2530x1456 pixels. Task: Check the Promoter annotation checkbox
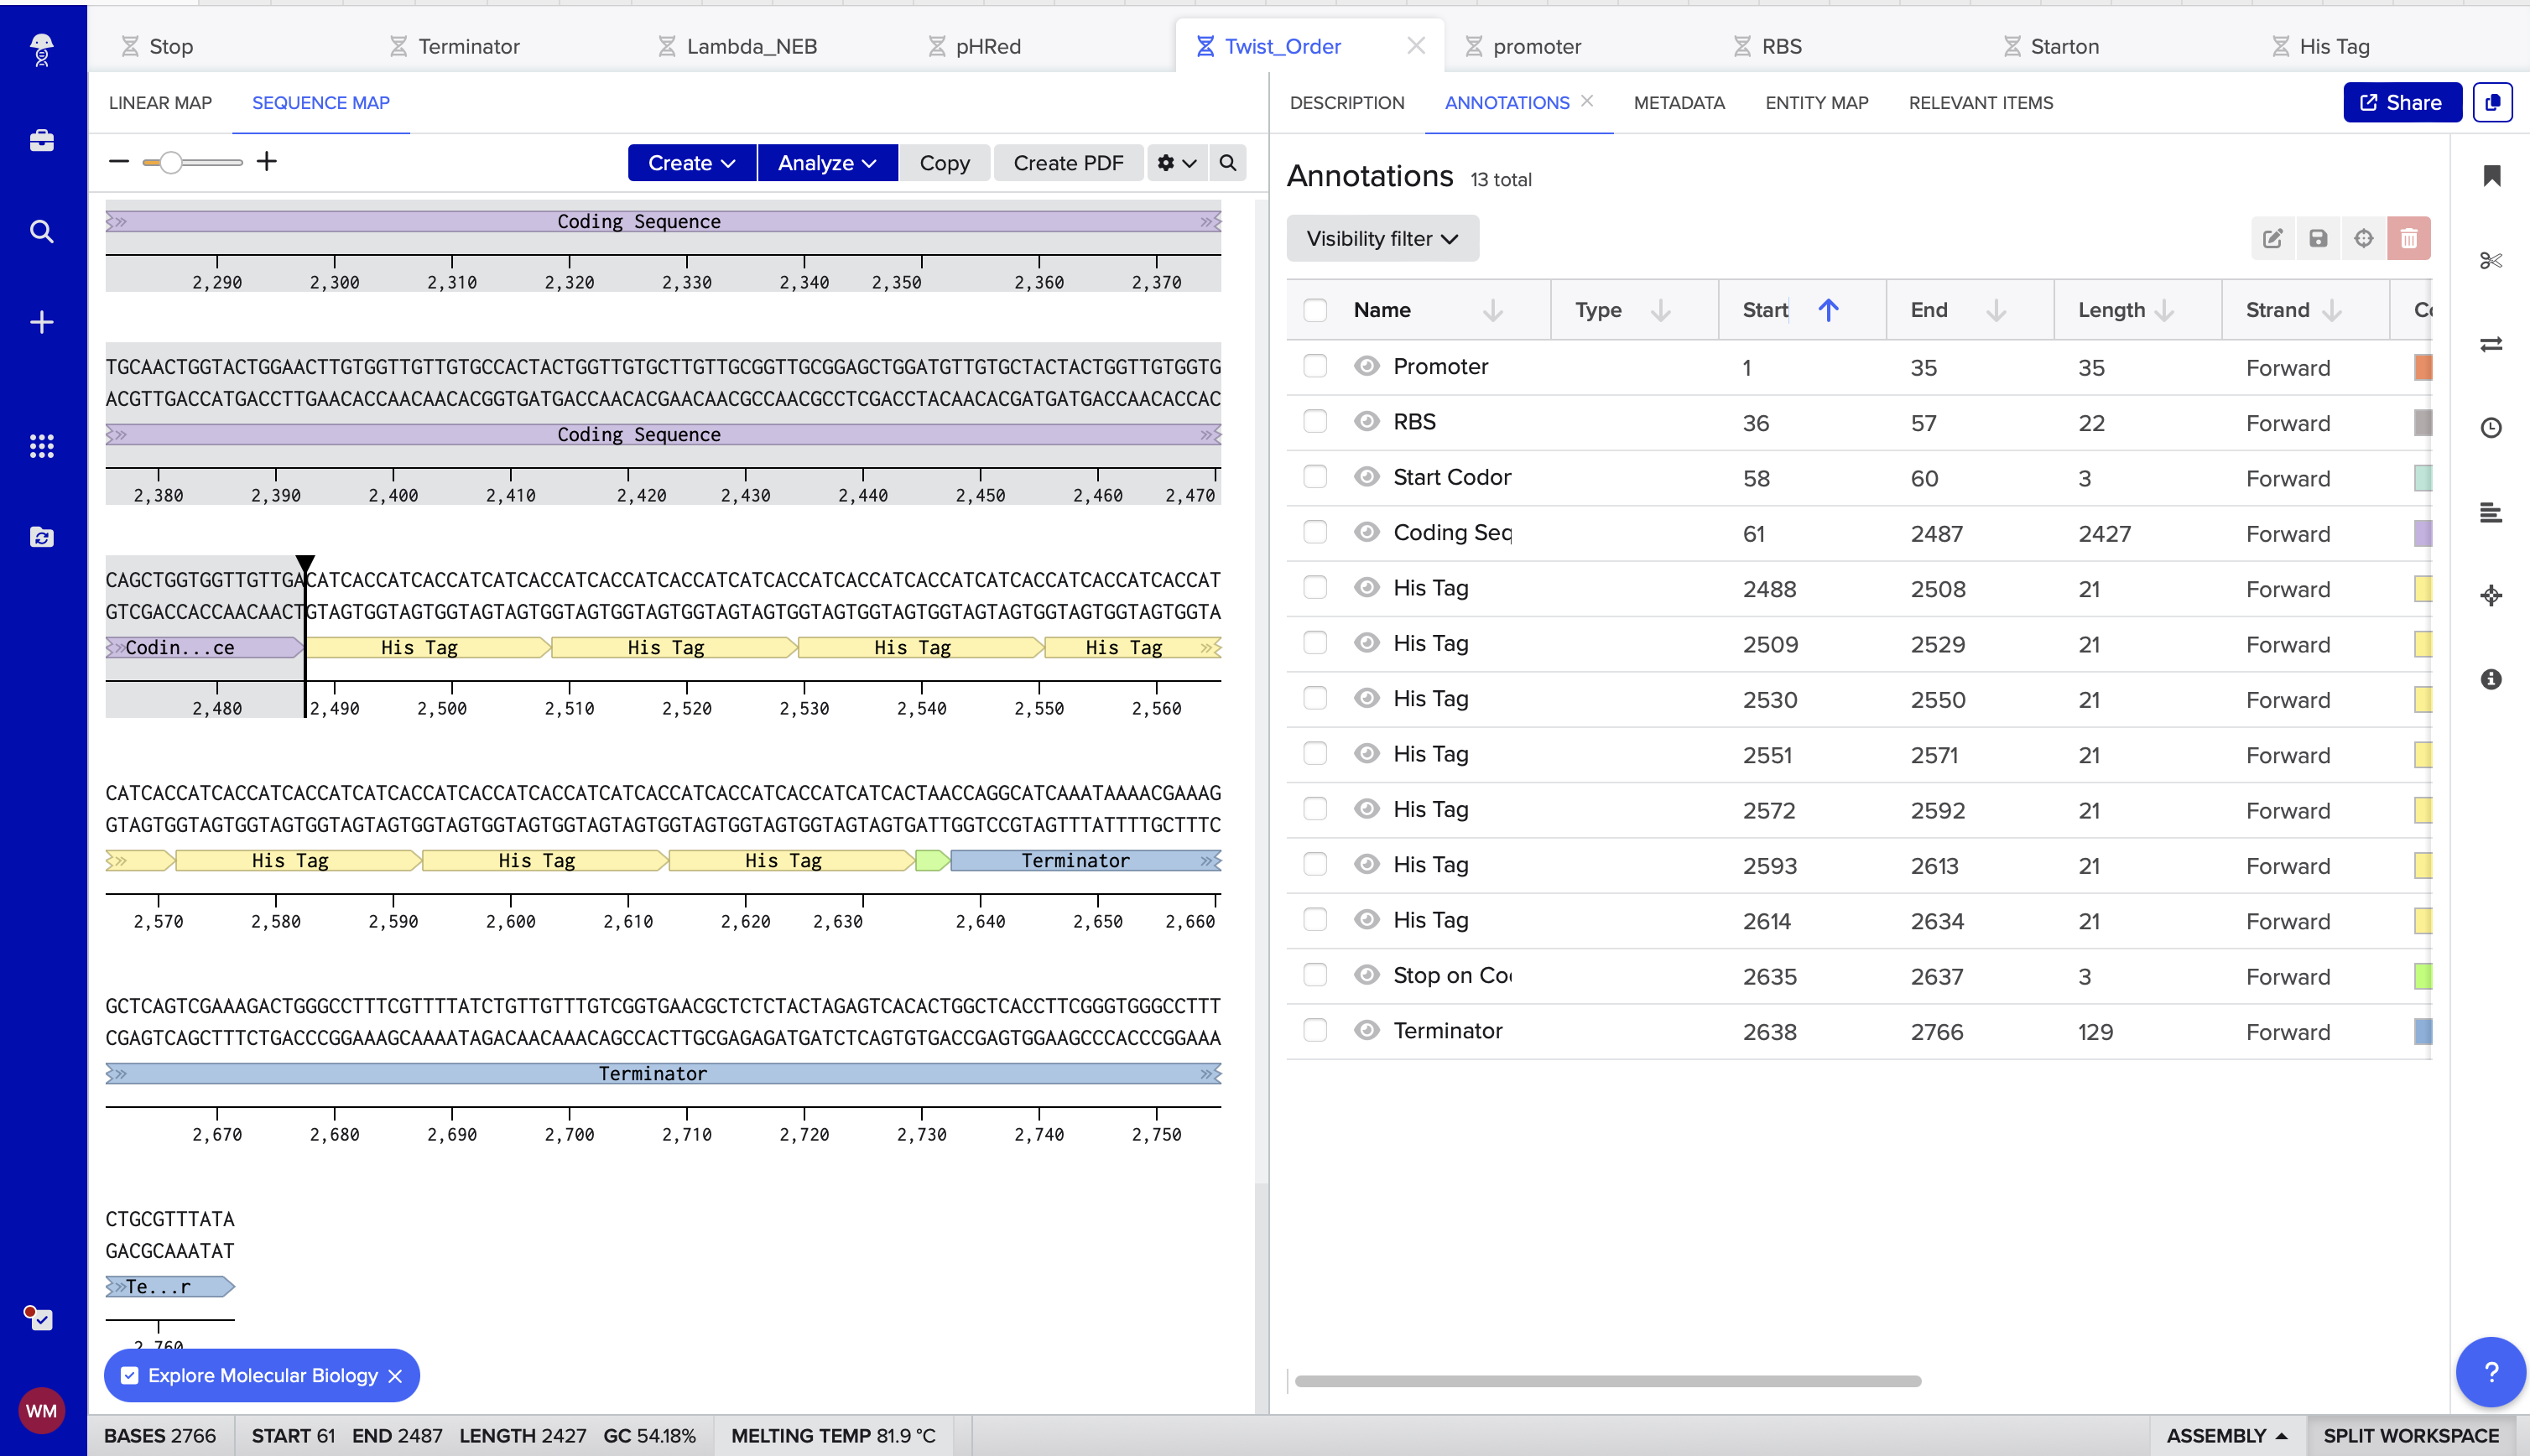pyautogui.click(x=1314, y=367)
